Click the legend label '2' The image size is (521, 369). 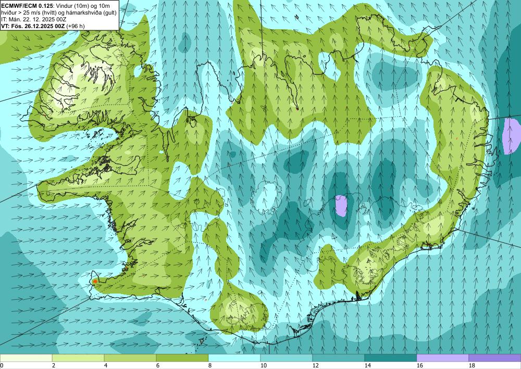(53, 365)
